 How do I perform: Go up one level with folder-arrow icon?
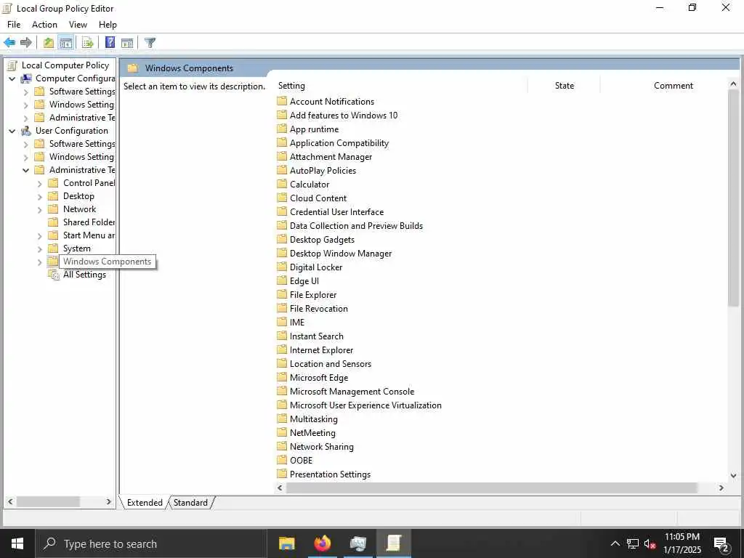click(49, 43)
